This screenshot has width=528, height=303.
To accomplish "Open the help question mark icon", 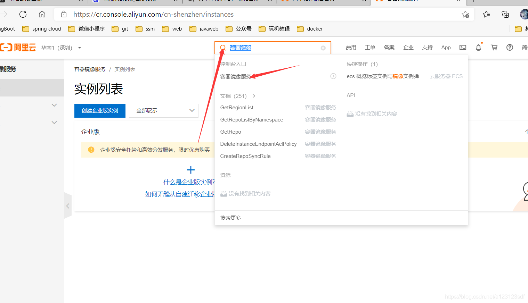I will pyautogui.click(x=510, y=48).
